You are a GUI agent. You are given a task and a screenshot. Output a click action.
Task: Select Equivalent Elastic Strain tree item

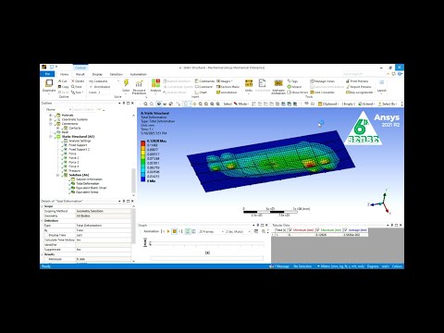click(91, 188)
